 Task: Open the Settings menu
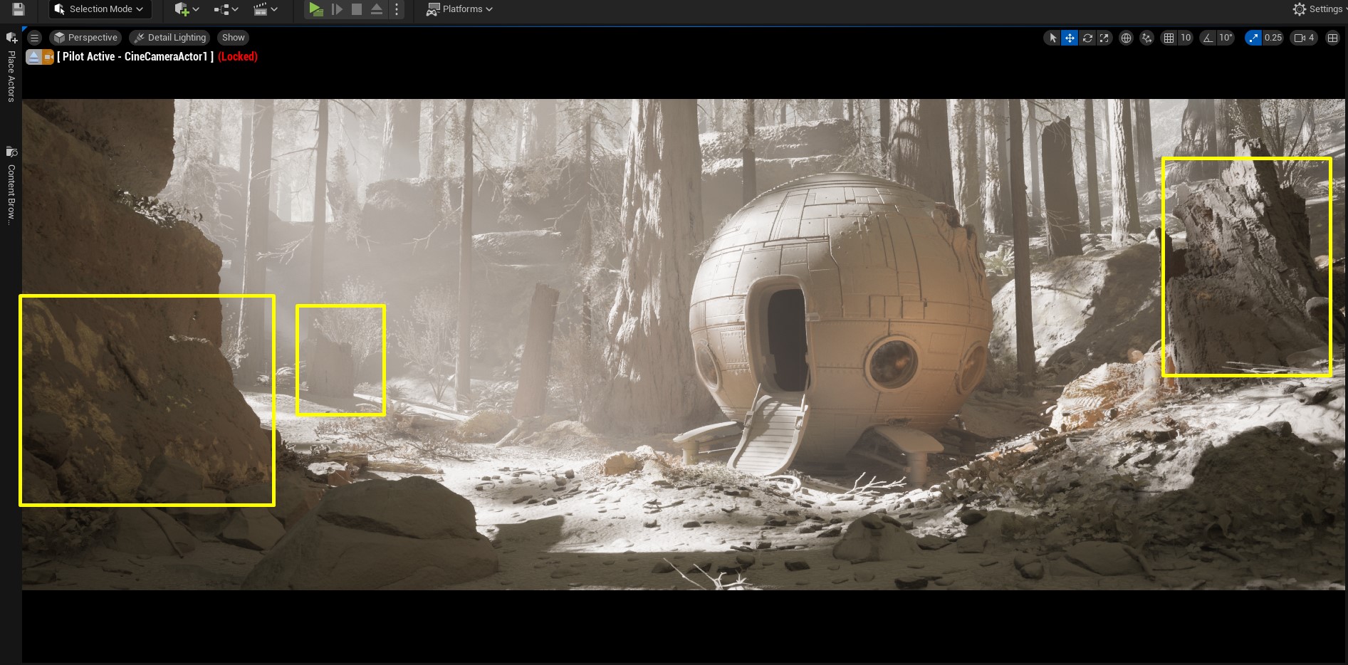pyautogui.click(x=1318, y=9)
